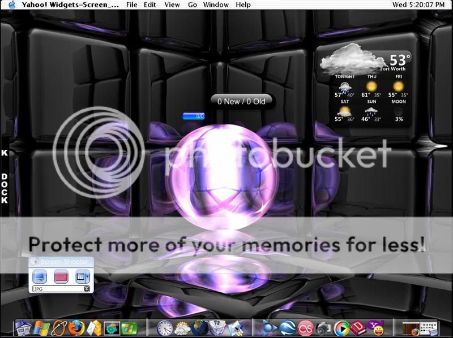Image resolution: width=453 pixels, height=338 pixels.
Task: Open the clock icon in the dock
Action: click(x=164, y=328)
